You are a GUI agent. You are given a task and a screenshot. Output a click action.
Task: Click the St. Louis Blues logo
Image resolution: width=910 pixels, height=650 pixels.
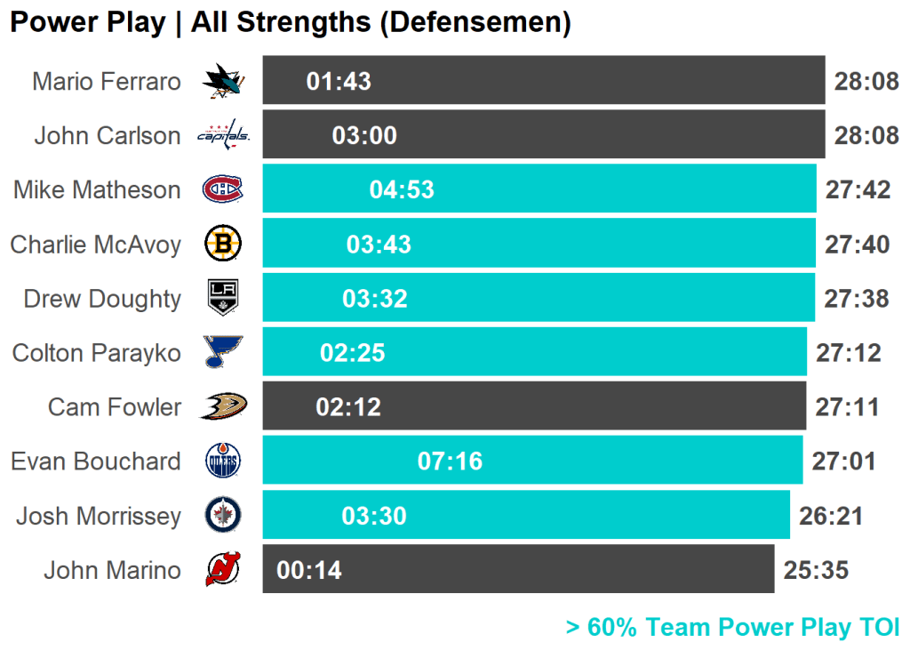pyautogui.click(x=222, y=352)
